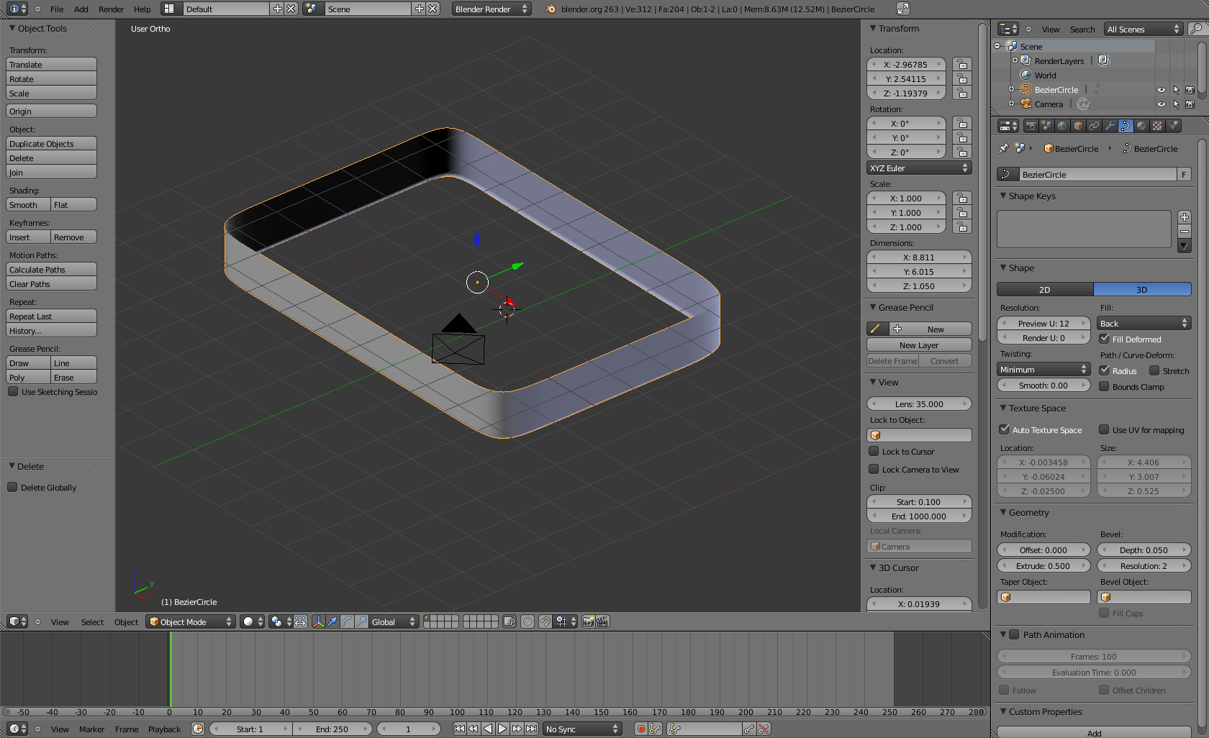This screenshot has width=1209, height=738.
Task: Select the Translate manipulator arrow icon
Action: [x=332, y=621]
